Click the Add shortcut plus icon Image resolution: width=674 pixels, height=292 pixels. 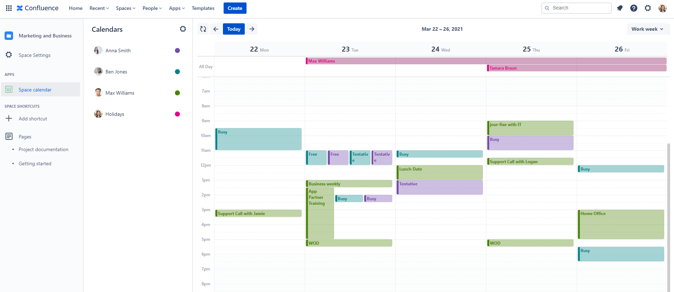click(9, 119)
